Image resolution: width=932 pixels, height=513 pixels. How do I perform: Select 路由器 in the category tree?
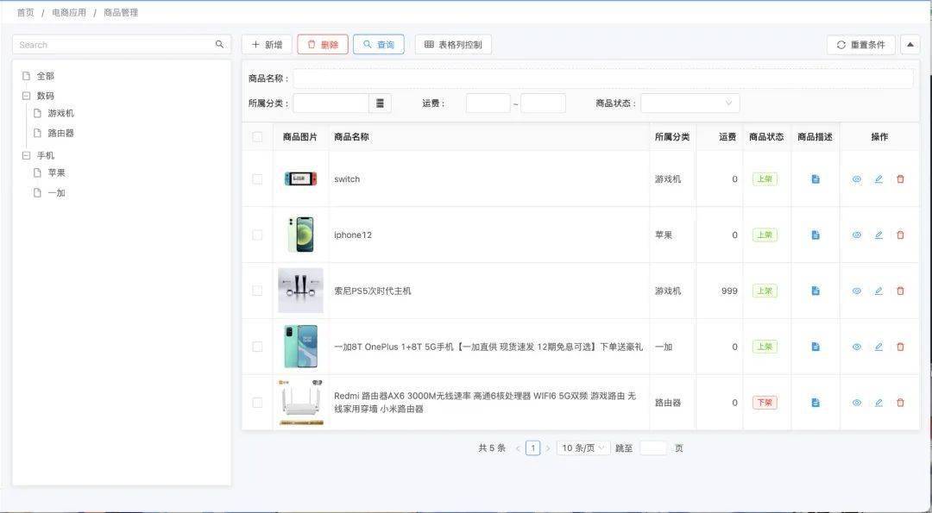[x=61, y=133]
